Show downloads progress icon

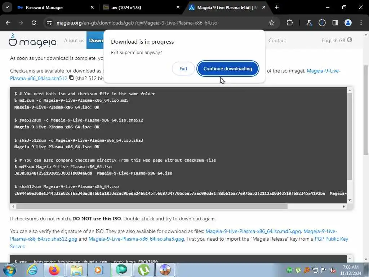[322, 23]
